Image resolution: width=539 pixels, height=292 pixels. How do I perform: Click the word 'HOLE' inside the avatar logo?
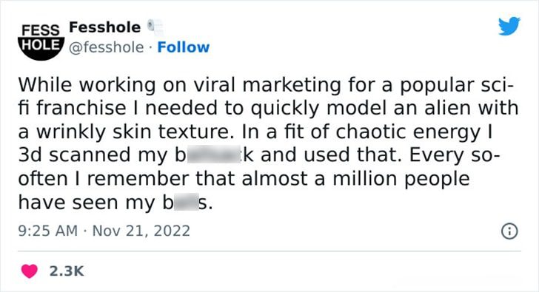coord(41,45)
